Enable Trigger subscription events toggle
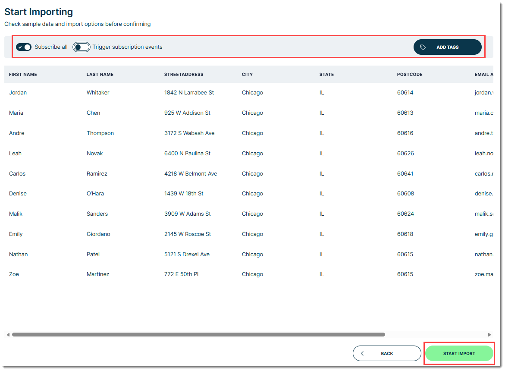 [x=81, y=47]
